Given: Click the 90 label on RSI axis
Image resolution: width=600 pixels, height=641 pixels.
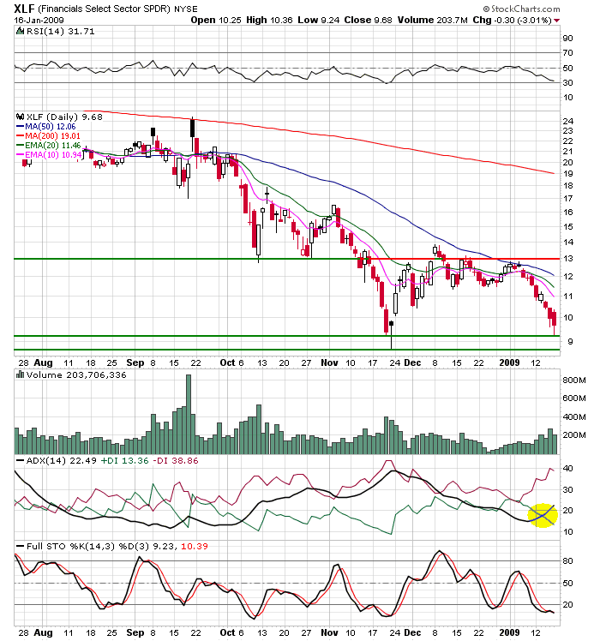Looking at the screenshot, I should (567, 39).
